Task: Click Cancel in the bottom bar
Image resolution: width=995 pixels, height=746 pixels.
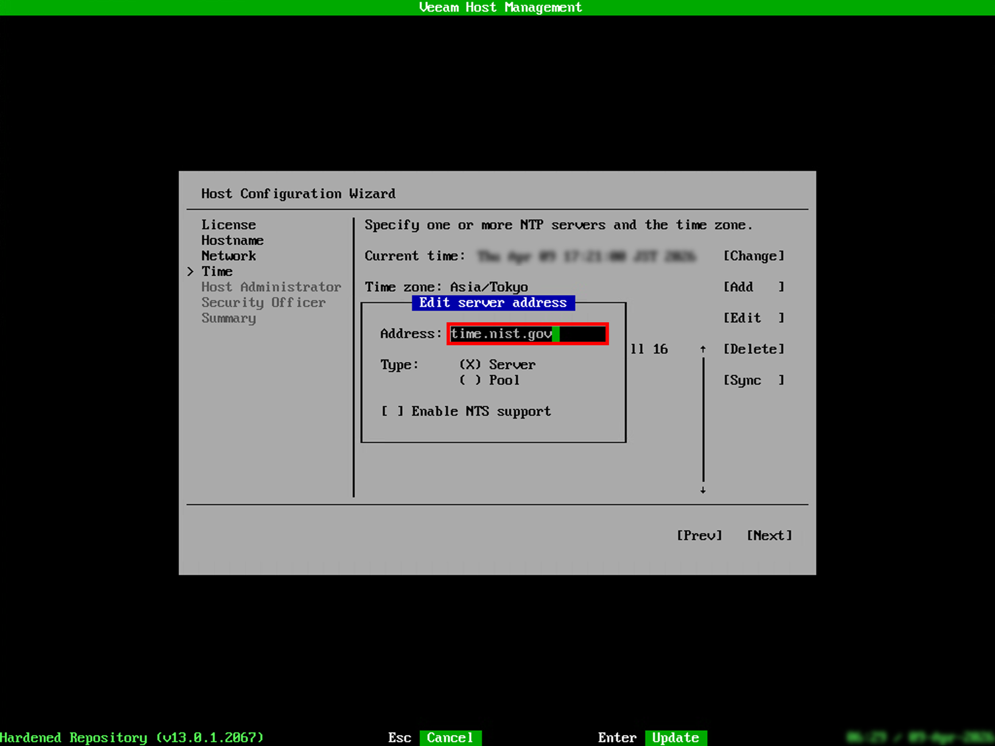Action: (x=450, y=737)
